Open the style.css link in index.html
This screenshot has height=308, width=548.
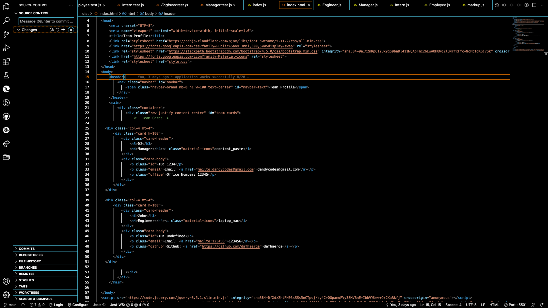pos(178,61)
